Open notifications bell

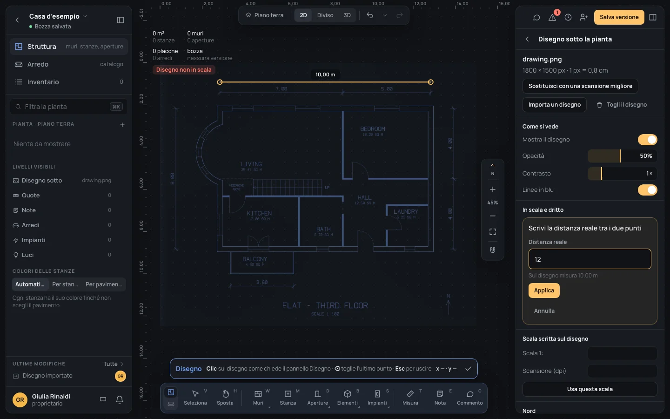(x=120, y=399)
